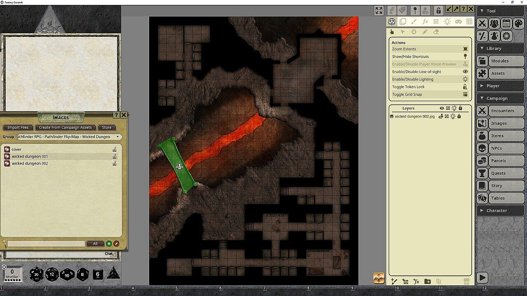Collapse the Library sidebar section
Image resolution: width=527 pixels, height=296 pixels.
coord(500,48)
